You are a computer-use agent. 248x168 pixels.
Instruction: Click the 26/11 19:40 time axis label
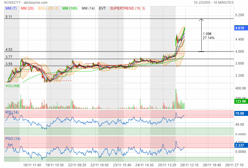(212, 165)
